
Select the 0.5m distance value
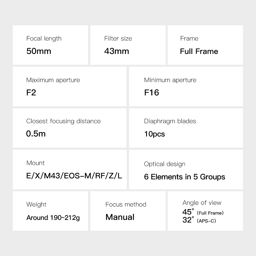36,134
